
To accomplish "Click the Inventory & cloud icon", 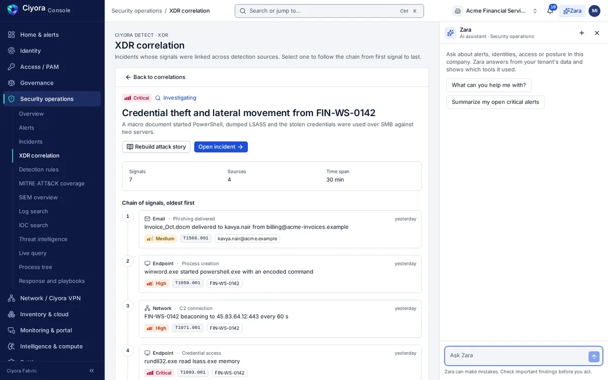I will click(x=12, y=314).
